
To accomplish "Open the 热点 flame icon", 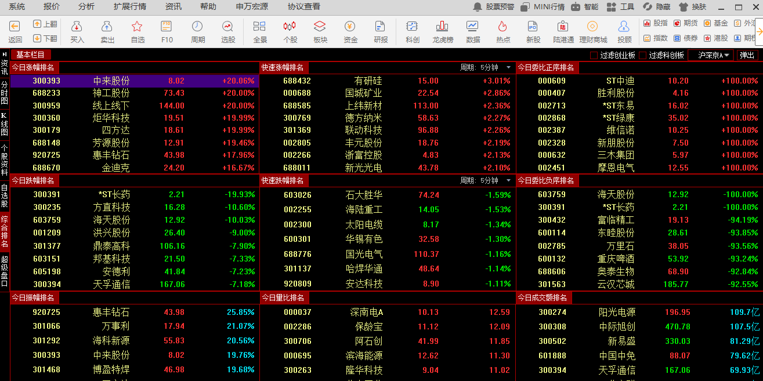I will click(x=502, y=31).
